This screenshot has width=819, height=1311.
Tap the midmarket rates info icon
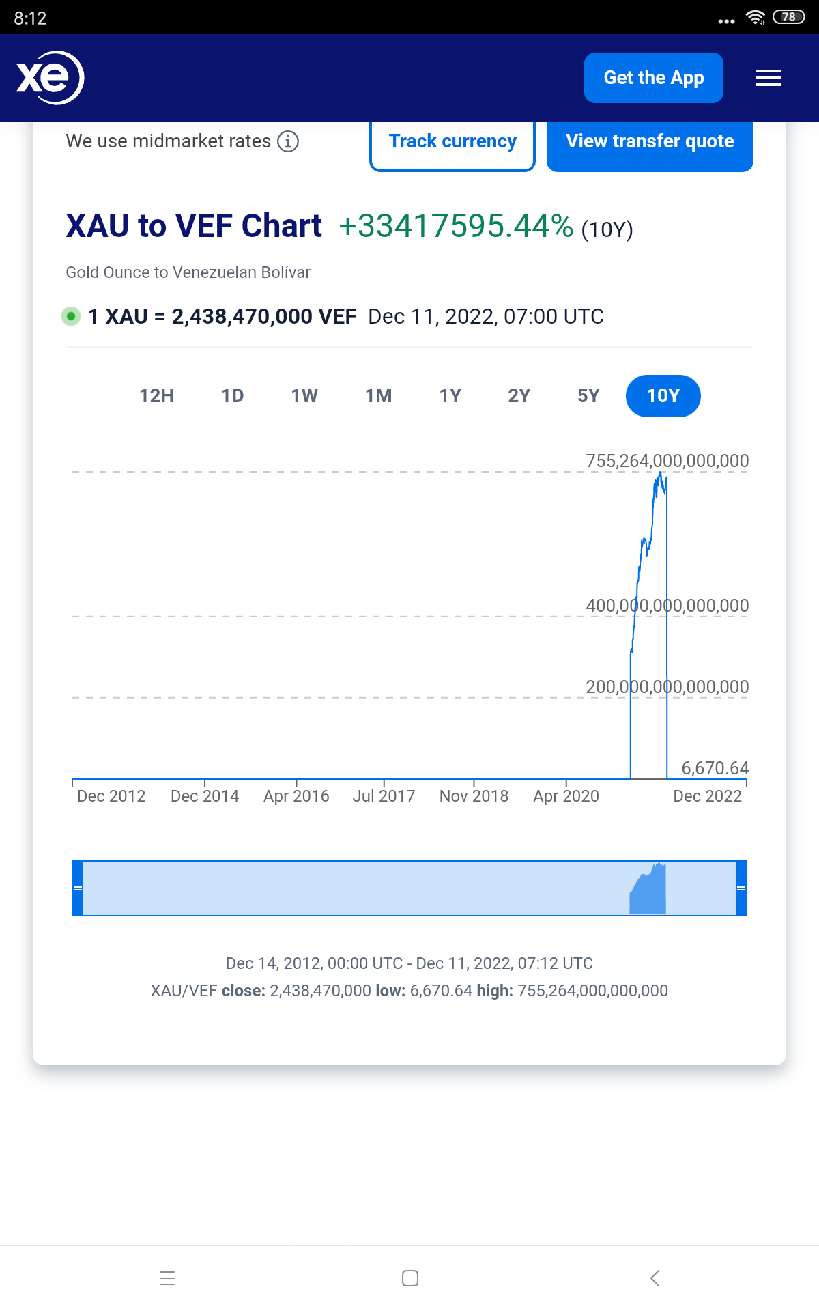[288, 141]
